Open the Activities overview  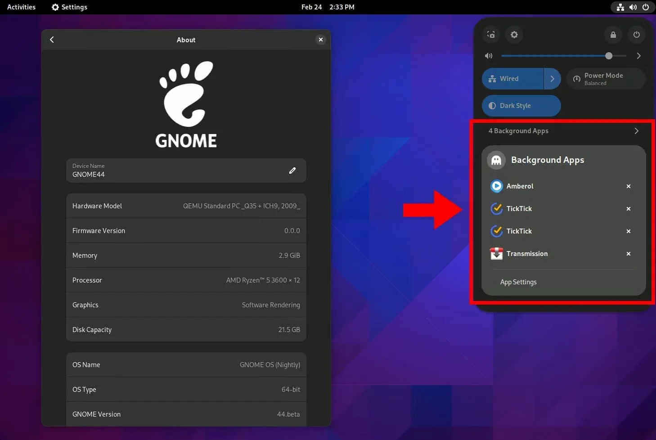[21, 7]
